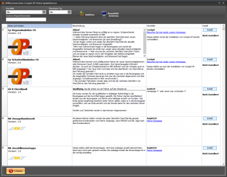Install RK-AnzahlBoxenstopps addon

tap(210, 148)
